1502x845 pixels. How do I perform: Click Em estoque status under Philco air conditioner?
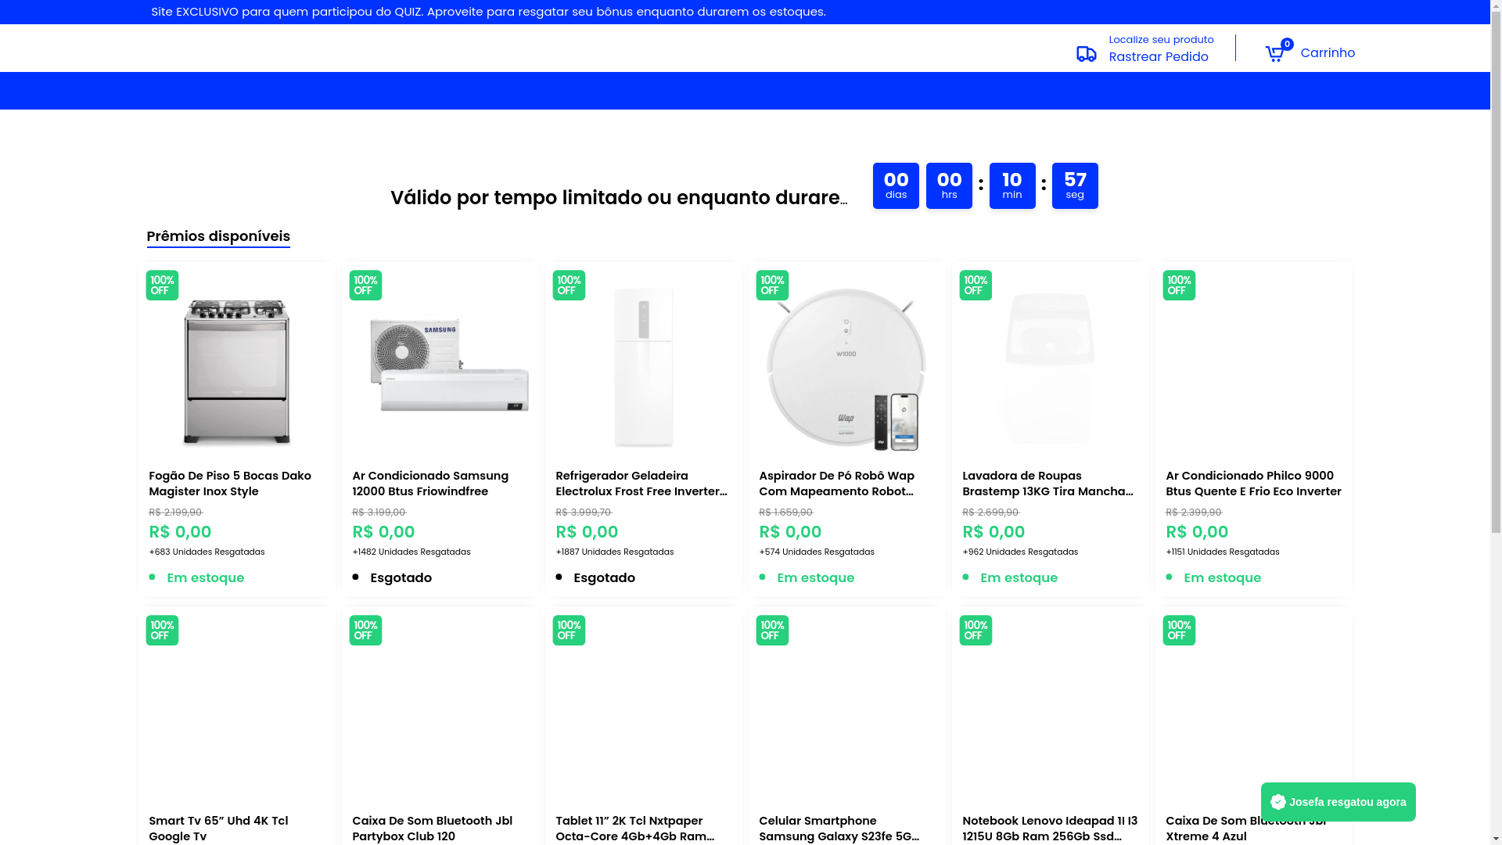(1222, 577)
